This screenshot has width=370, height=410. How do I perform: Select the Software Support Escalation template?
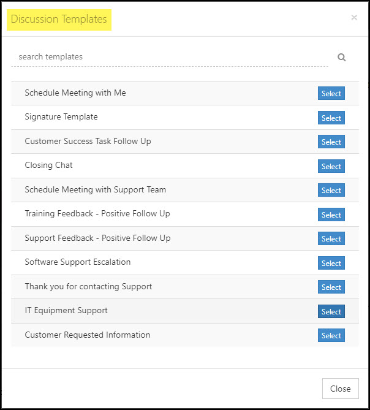pyautogui.click(x=331, y=263)
